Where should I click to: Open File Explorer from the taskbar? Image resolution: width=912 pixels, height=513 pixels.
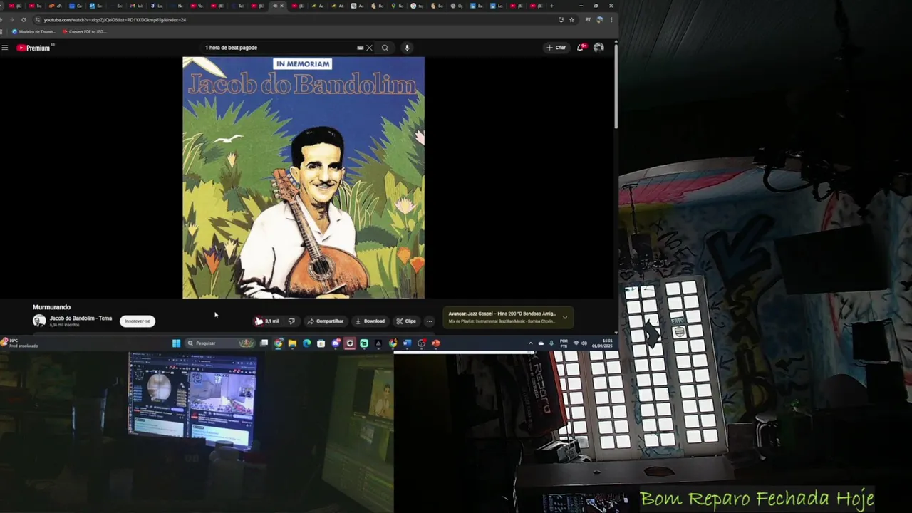click(292, 343)
